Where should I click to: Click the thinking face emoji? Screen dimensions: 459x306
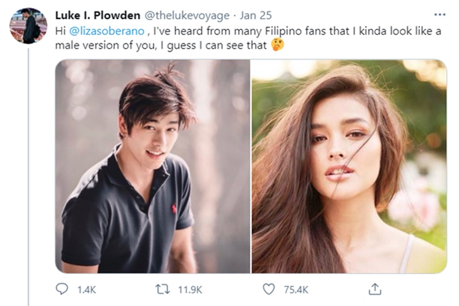[277, 46]
